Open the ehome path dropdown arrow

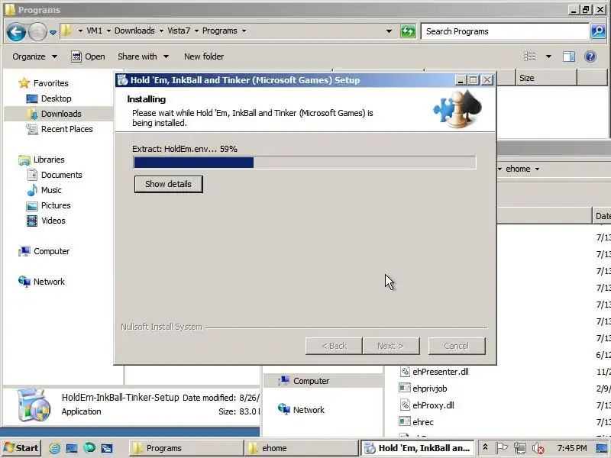pos(538,169)
